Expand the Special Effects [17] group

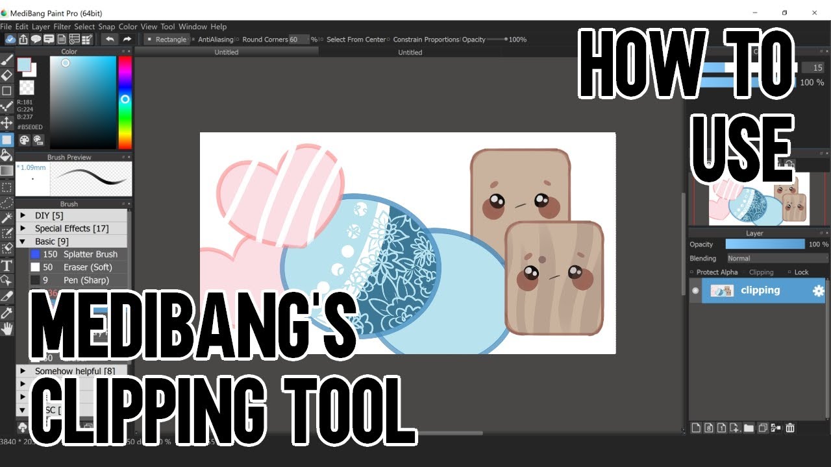click(23, 228)
